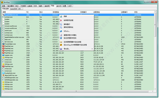This screenshot has width=159, height=98.
Task: Click AppleMobileDeviceService.exe row icon
Action: coord(3,37)
